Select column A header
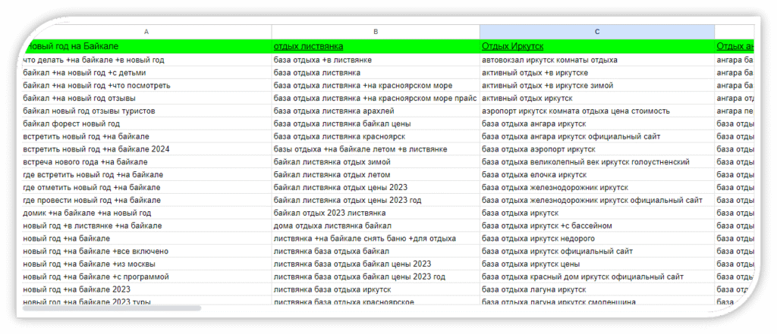777x334 pixels. pos(146,32)
